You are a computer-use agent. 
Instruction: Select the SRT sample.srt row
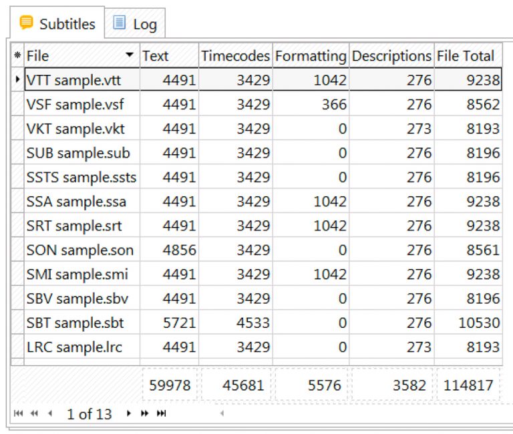tap(74, 226)
